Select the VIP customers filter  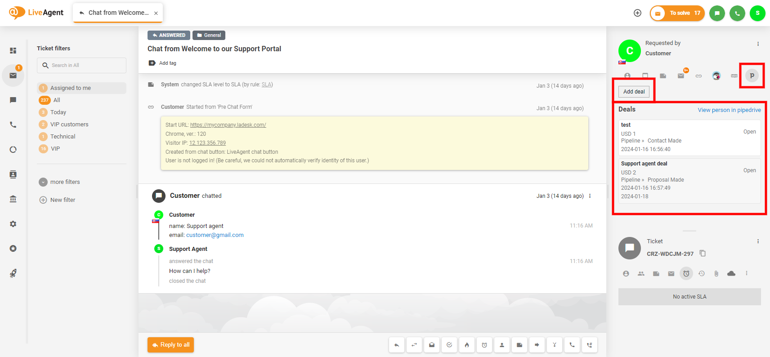pyautogui.click(x=69, y=125)
